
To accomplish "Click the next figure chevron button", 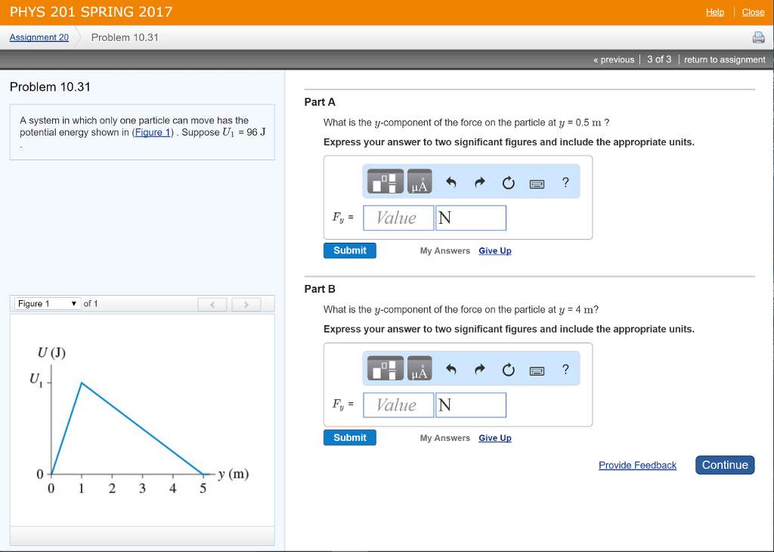I will pos(246,303).
